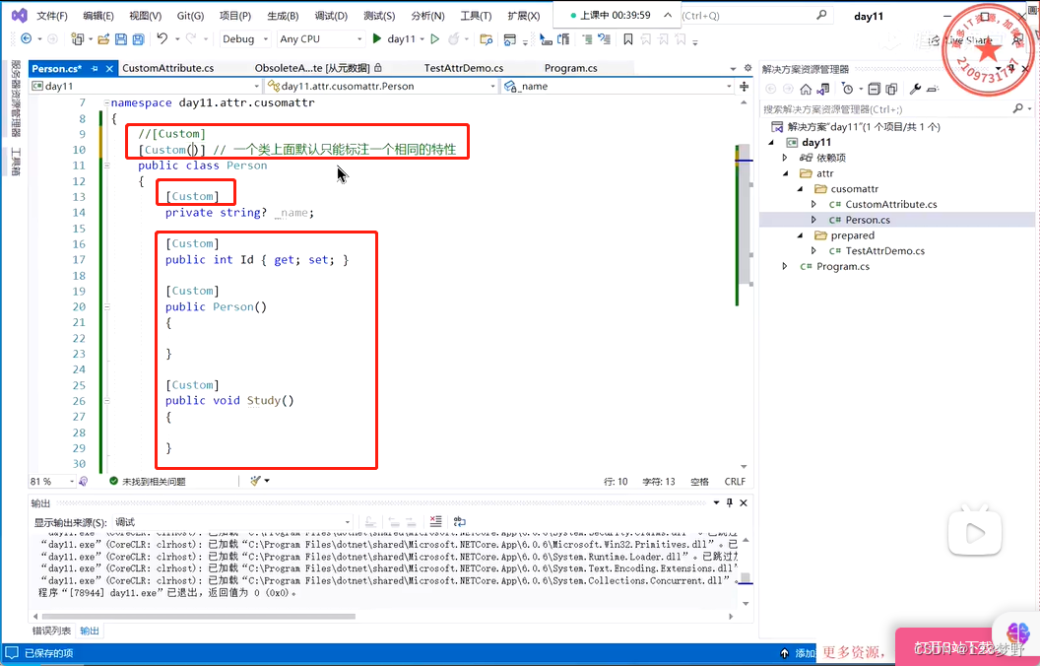Click the find in files folder icon

coord(487,39)
